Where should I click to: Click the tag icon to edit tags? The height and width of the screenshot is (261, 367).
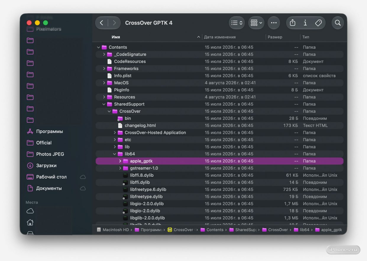319,23
